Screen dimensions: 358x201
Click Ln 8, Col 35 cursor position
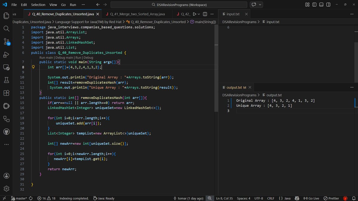click(x=224, y=198)
